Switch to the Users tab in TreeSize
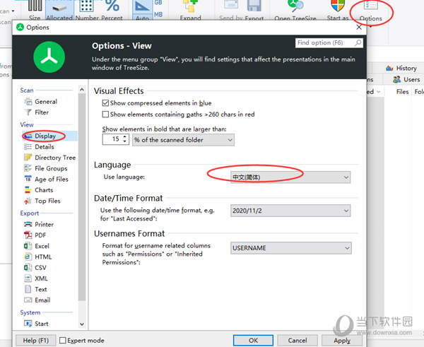Image resolution: width=424 pixels, height=347 pixels. (x=407, y=80)
